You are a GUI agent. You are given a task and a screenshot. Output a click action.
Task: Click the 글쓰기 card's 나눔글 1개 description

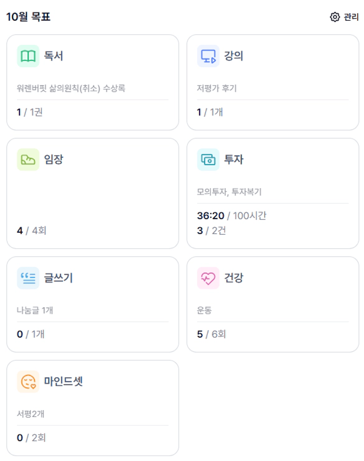pos(35,310)
